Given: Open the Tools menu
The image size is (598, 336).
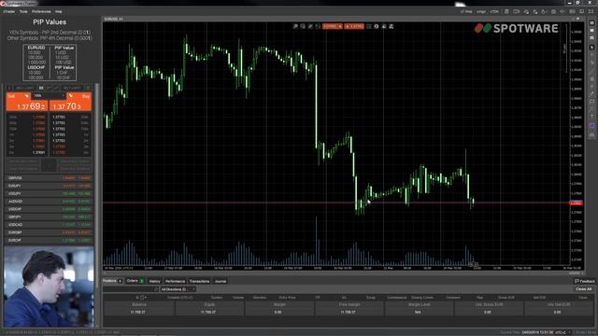Looking at the screenshot, I should pos(23,11).
